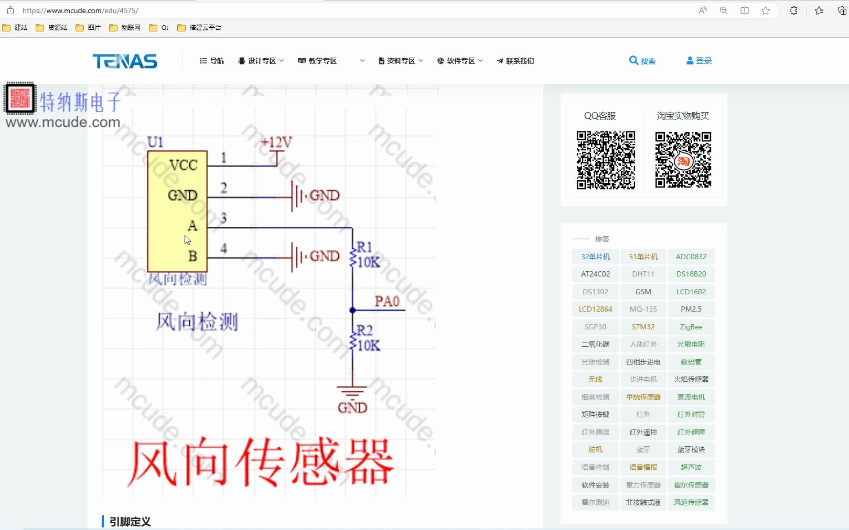The image size is (849, 530).
Task: Select the 语音播报 tag
Action: coord(643,467)
